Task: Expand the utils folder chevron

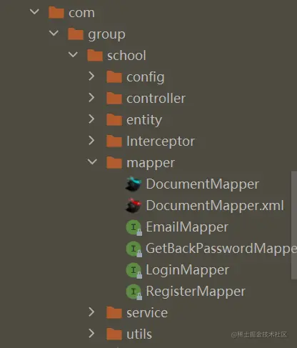Action: (91, 334)
